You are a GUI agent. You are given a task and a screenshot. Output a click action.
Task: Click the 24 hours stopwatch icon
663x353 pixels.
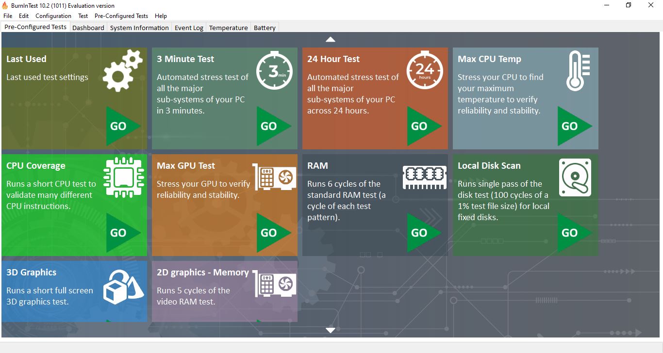[x=425, y=71]
